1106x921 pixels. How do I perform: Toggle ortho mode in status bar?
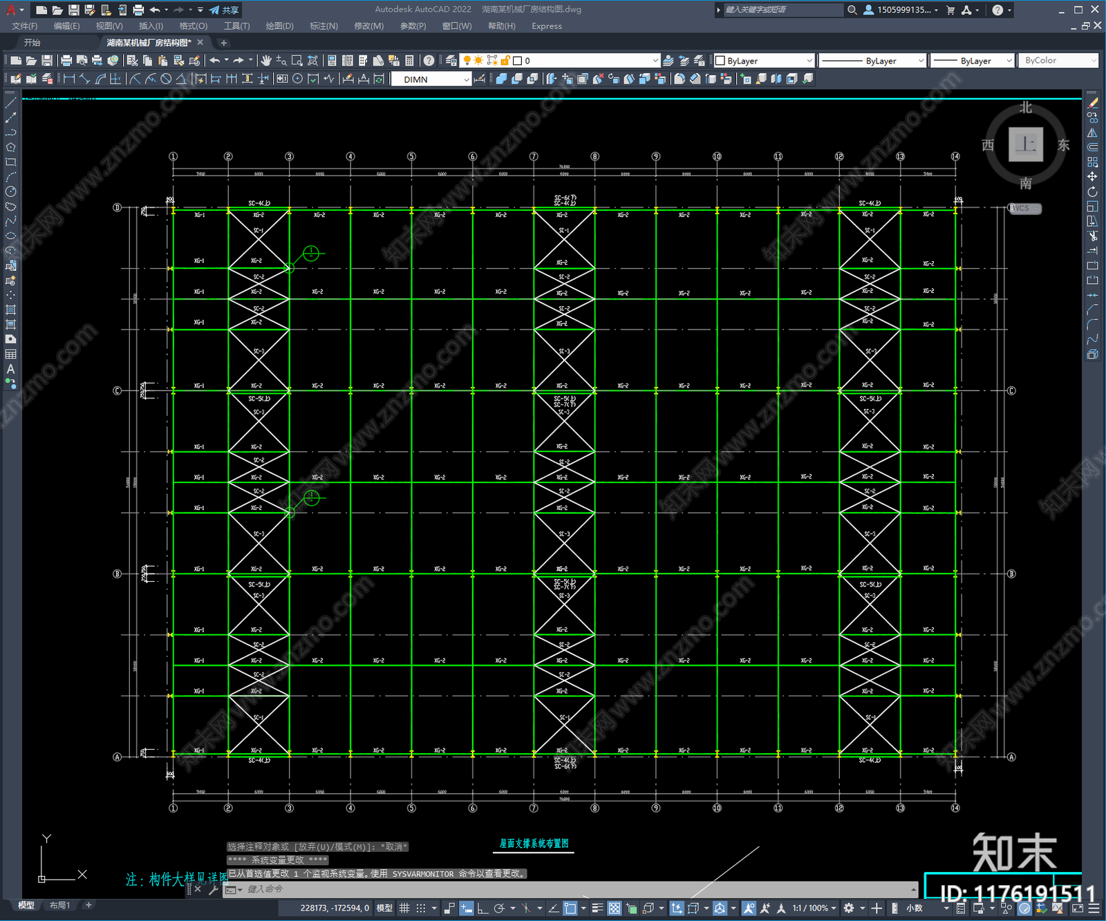(483, 908)
